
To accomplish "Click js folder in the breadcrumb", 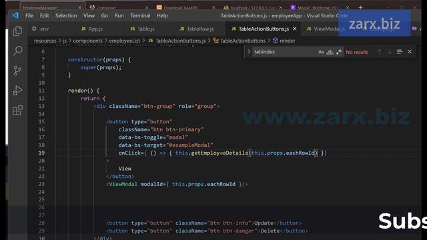I will (x=65, y=41).
